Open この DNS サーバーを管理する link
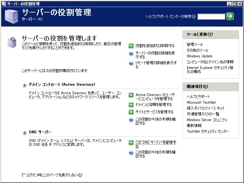This screenshot has height=183, width=244. point(156,144)
